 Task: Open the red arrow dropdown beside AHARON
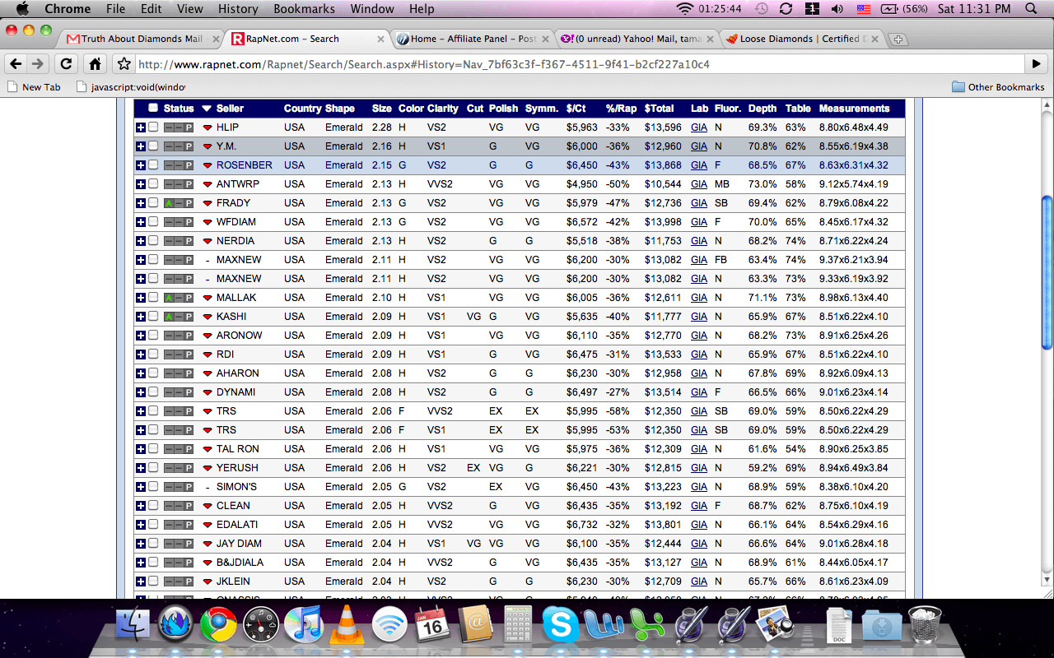[208, 374]
